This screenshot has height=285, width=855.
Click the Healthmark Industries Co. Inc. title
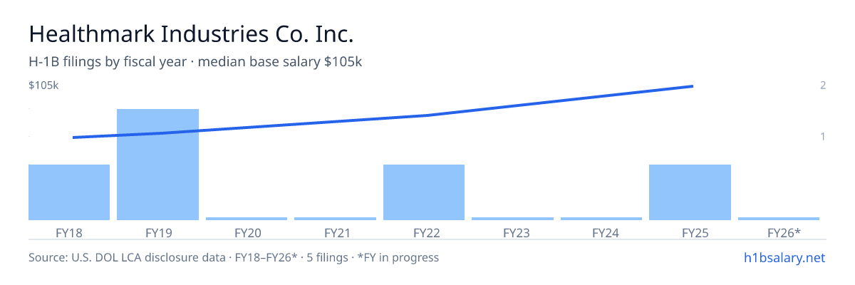(x=191, y=33)
